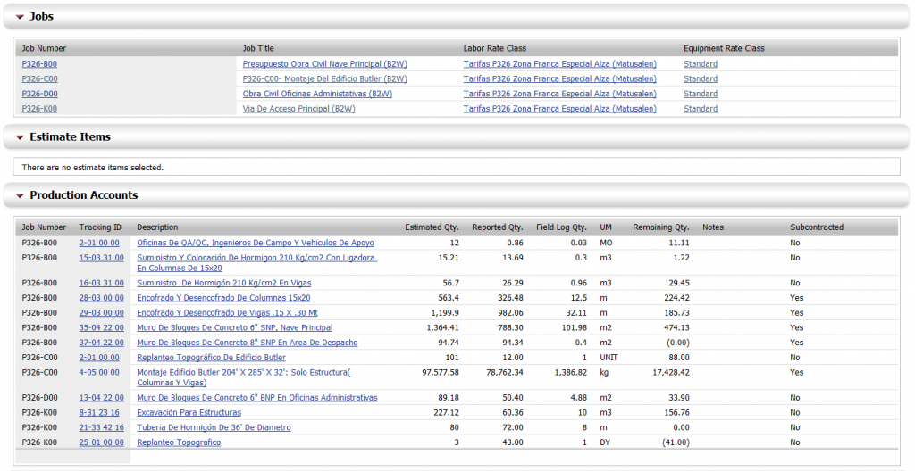Click the Subcontracted column header
The height and width of the screenshot is (471, 915).
tap(817, 227)
